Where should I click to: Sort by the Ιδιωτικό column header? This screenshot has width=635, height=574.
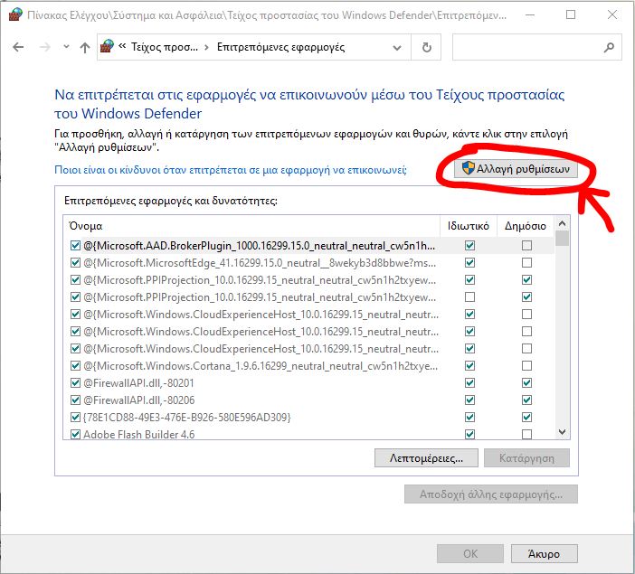click(468, 226)
